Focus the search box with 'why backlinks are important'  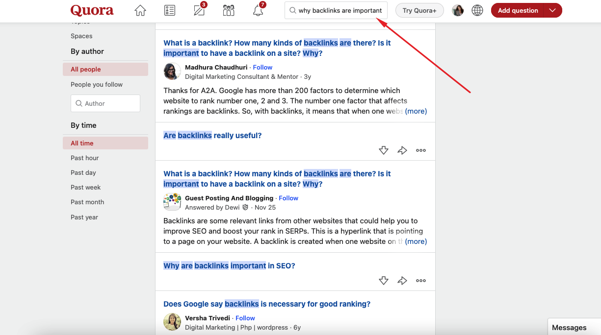click(336, 10)
